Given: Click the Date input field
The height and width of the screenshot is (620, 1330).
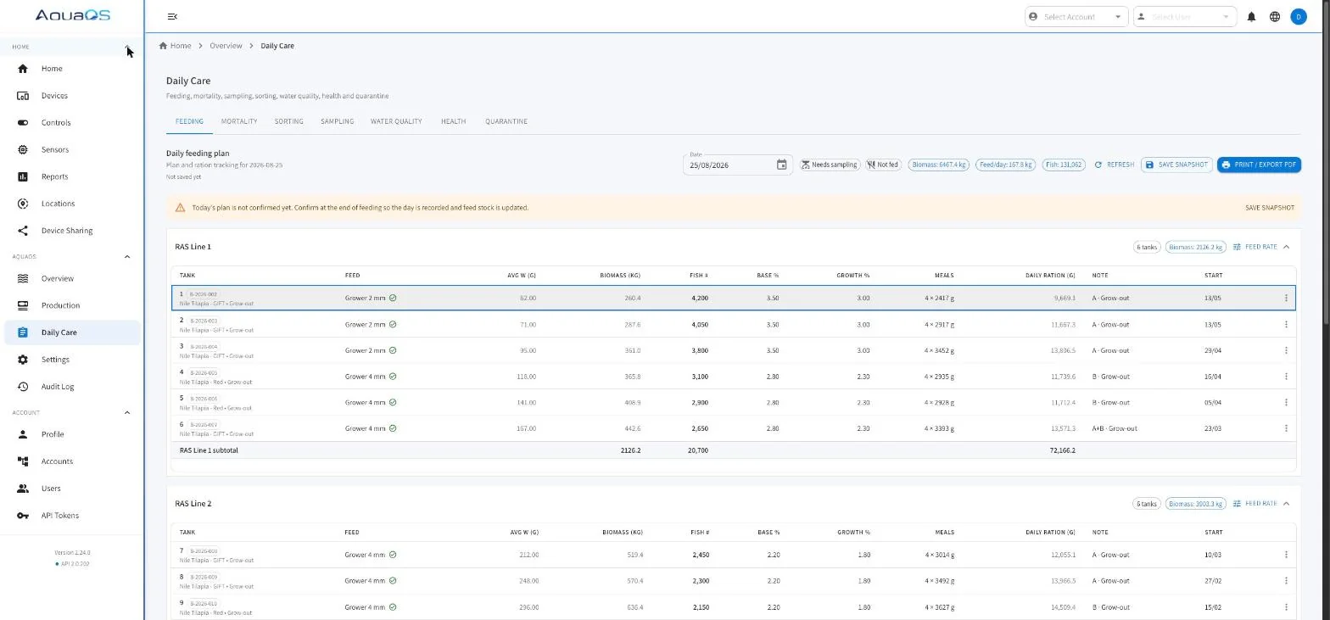Looking at the screenshot, I should pyautogui.click(x=737, y=165).
